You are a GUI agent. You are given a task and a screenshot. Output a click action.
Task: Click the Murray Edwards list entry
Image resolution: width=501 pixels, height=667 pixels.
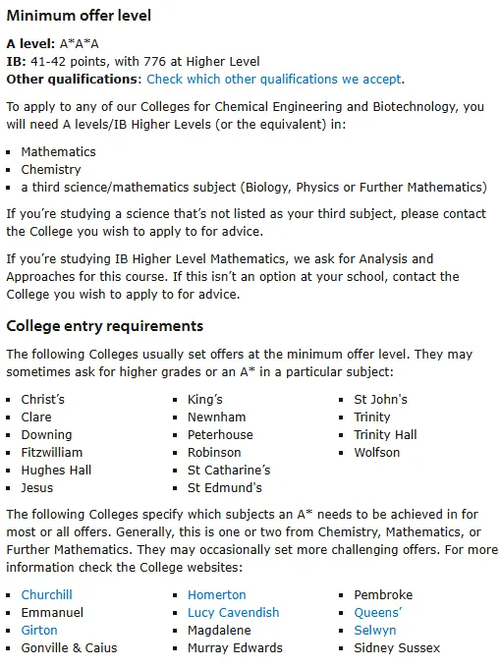tap(235, 648)
